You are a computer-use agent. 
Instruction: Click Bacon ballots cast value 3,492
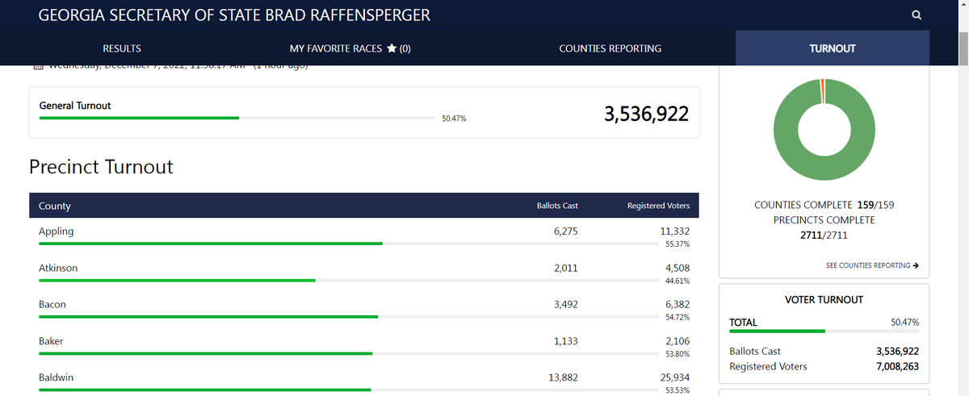[566, 305]
